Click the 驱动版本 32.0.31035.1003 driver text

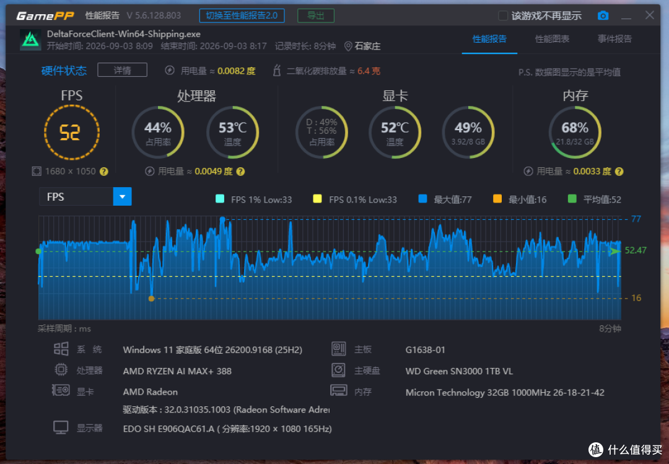pyautogui.click(x=226, y=409)
